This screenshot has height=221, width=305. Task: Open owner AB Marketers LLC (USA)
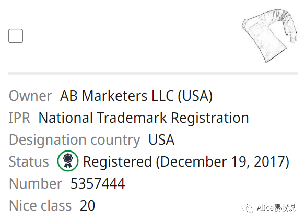pos(136,96)
